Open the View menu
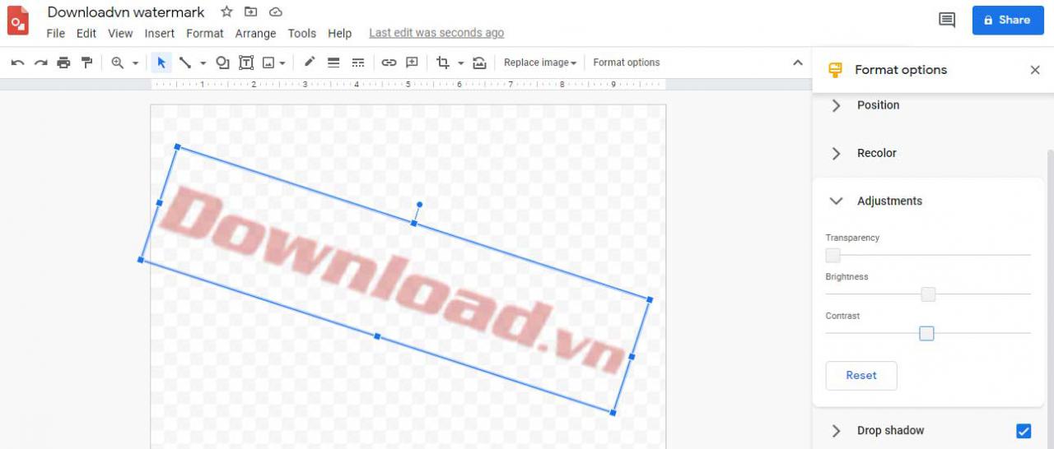The height and width of the screenshot is (449, 1054). click(120, 34)
